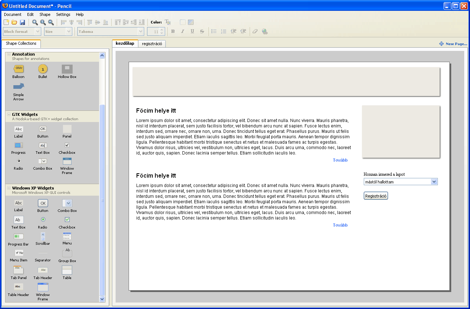Zoom in with the plus magnifier
The height and width of the screenshot is (309, 470).
coord(35,22)
